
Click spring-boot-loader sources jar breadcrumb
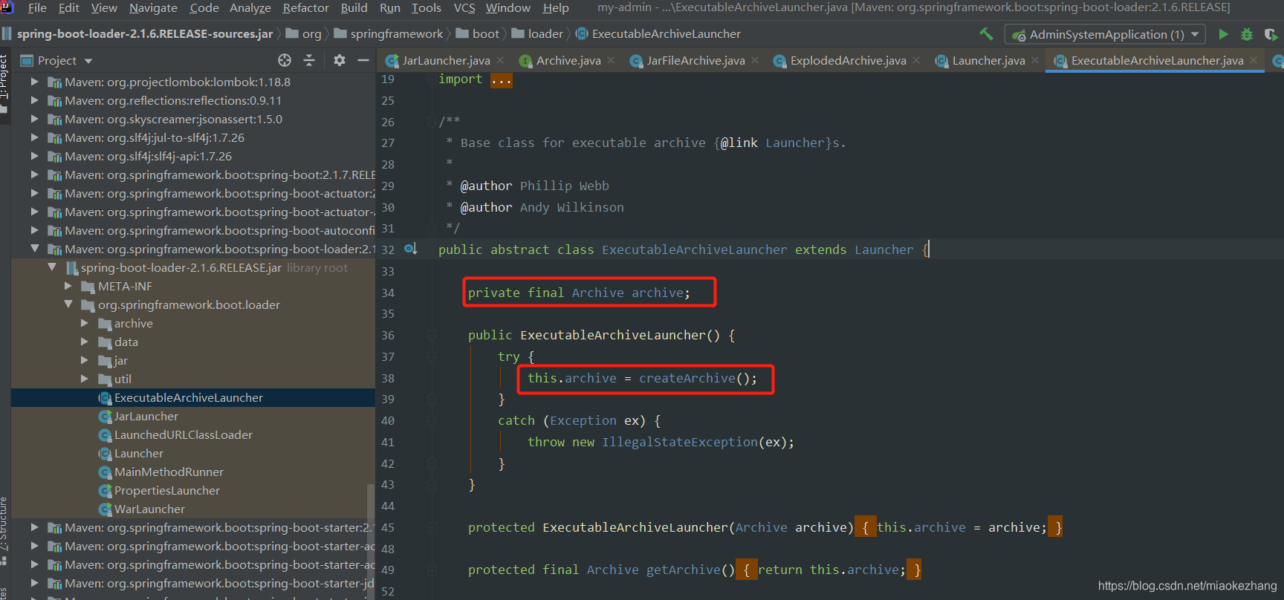[144, 34]
